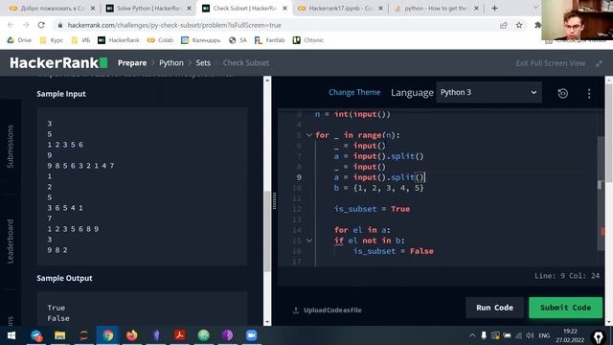Click the Submit Code button
Image resolution: width=613 pixels, height=345 pixels.
[565, 308]
